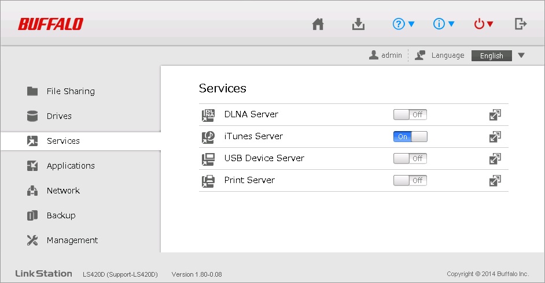Open DLNA Server settings popup icon
This screenshot has height=283, width=545.
click(495, 115)
